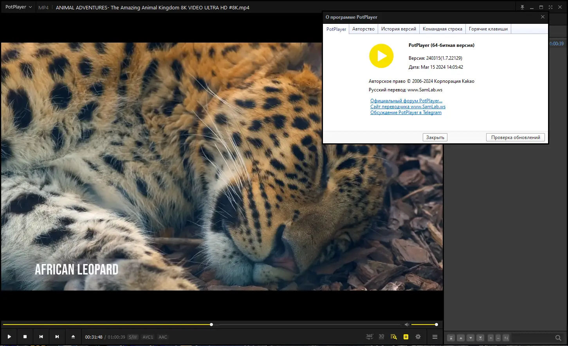The height and width of the screenshot is (346, 568).
Task: Click the Дата: Mar 15 2024 text
Action: click(x=436, y=67)
